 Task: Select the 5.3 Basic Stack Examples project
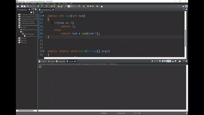pos(27,23)
